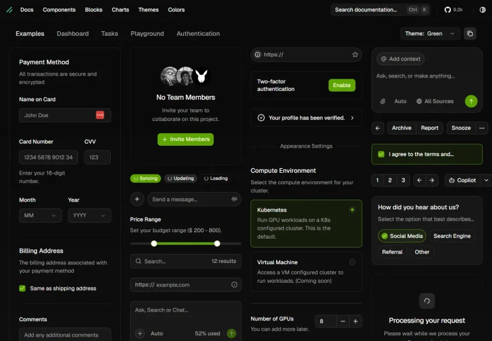Screen dimensions: 492x341
Task: Open the more options ellipsis next to Snooze
Action: (x=482, y=128)
